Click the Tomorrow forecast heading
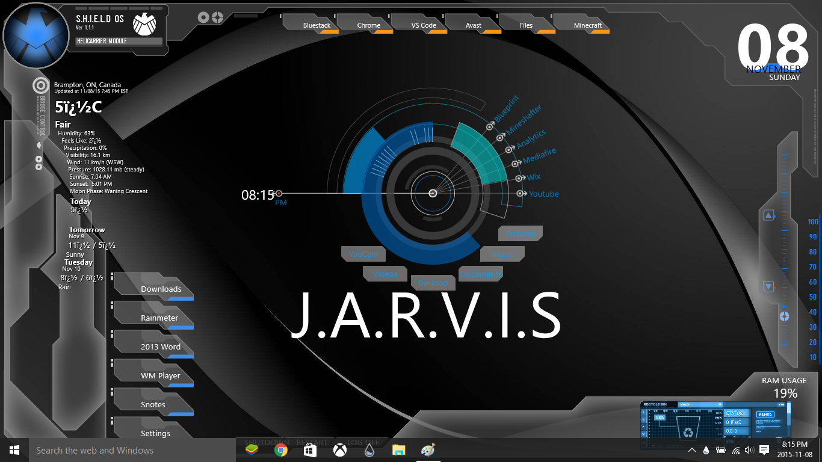This screenshot has width=822, height=462. [x=87, y=230]
